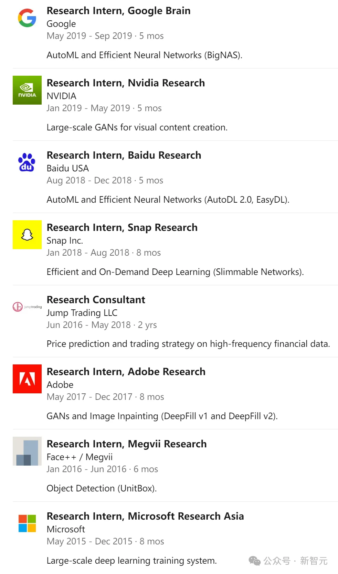338x574 pixels.
Task: Open Research Intern, Nvidia Research title
Action: pos(126,83)
